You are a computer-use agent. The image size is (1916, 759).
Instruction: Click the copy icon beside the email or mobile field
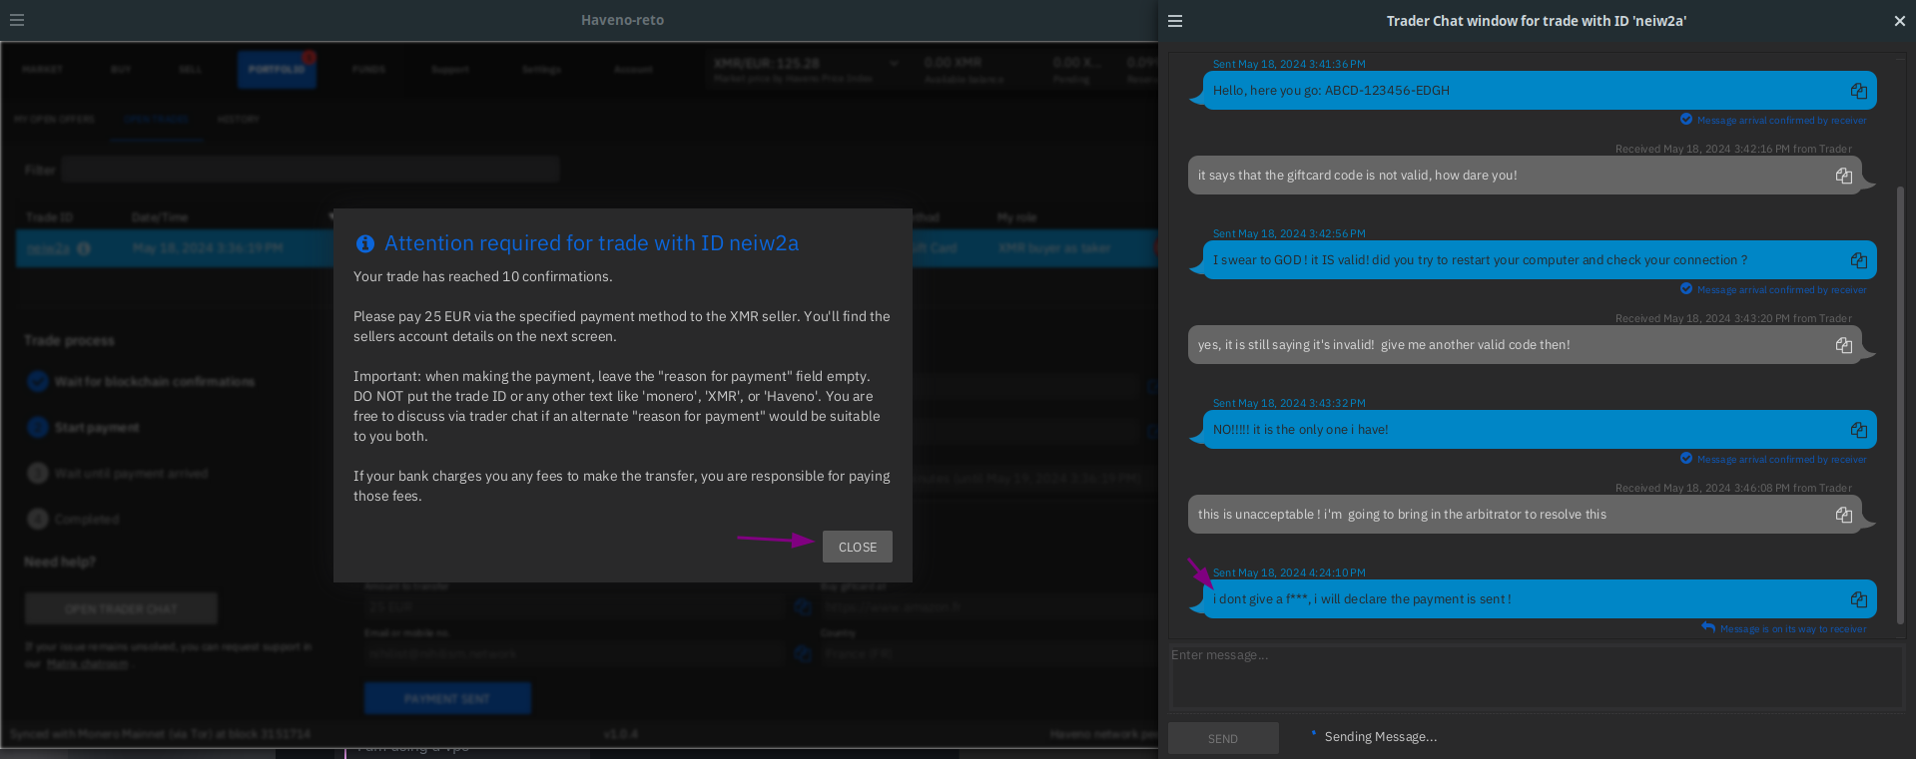pos(802,654)
